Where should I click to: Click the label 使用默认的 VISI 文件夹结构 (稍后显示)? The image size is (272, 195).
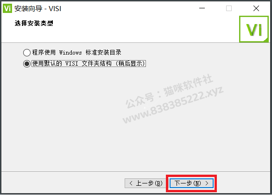coord(89,63)
